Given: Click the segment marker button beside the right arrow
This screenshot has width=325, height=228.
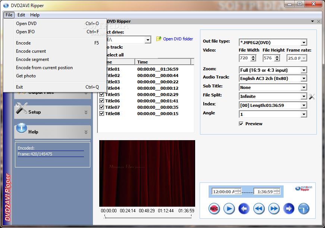Looking at the screenshot, I should (304, 209).
